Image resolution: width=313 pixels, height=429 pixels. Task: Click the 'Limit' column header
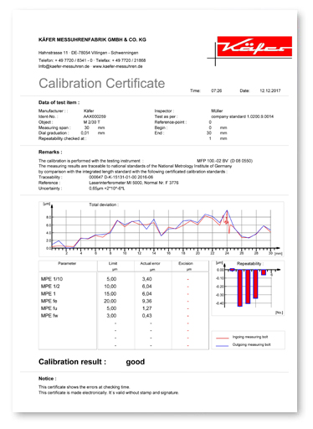[x=113, y=263]
